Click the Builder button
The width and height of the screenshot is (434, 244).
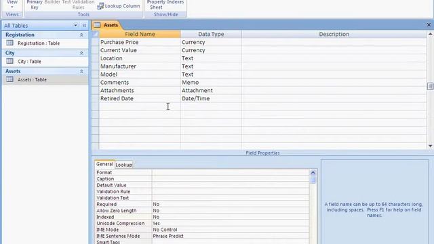tap(52, 2)
